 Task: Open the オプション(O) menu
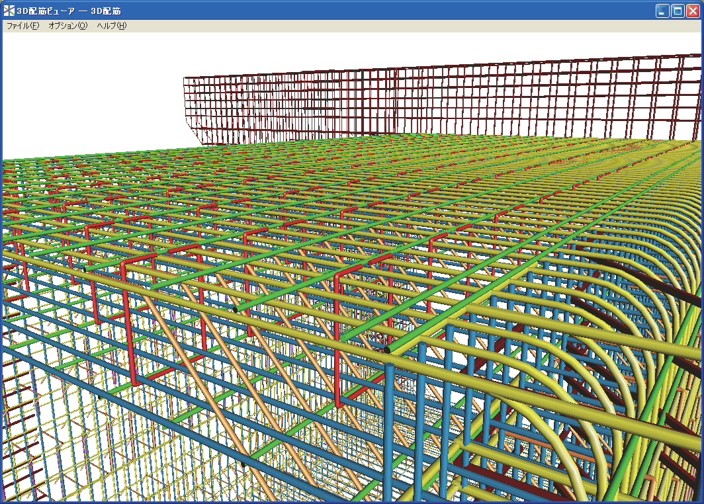(67, 26)
